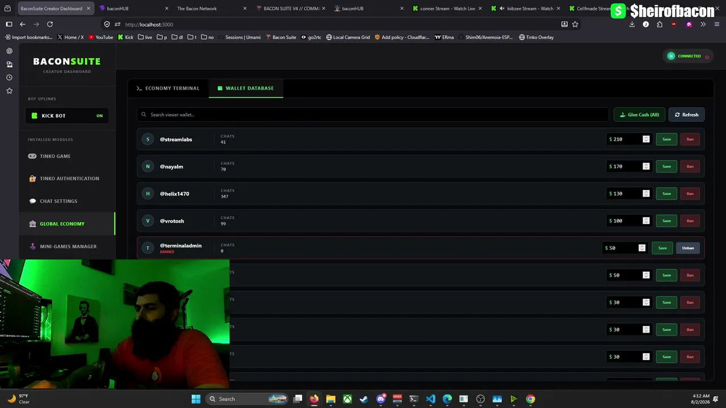Open File Explorer from the taskbar

pos(331,399)
